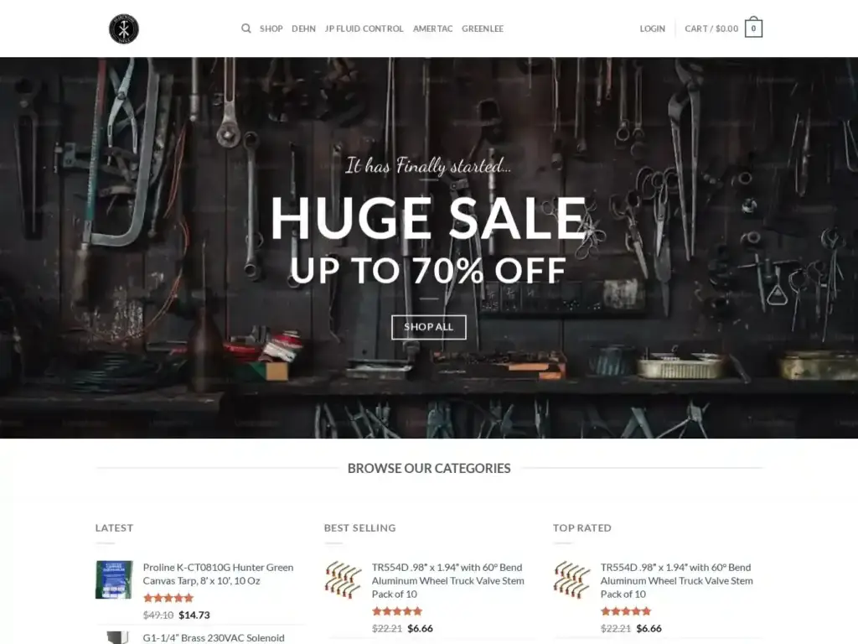Open Proline Hunter Green Canvas Tarp product
Screen dimensions: 858x644
click(x=218, y=574)
